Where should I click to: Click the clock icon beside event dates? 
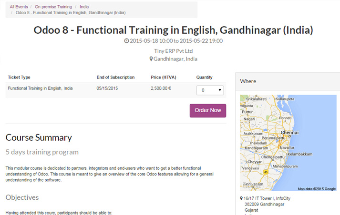(x=126, y=40)
